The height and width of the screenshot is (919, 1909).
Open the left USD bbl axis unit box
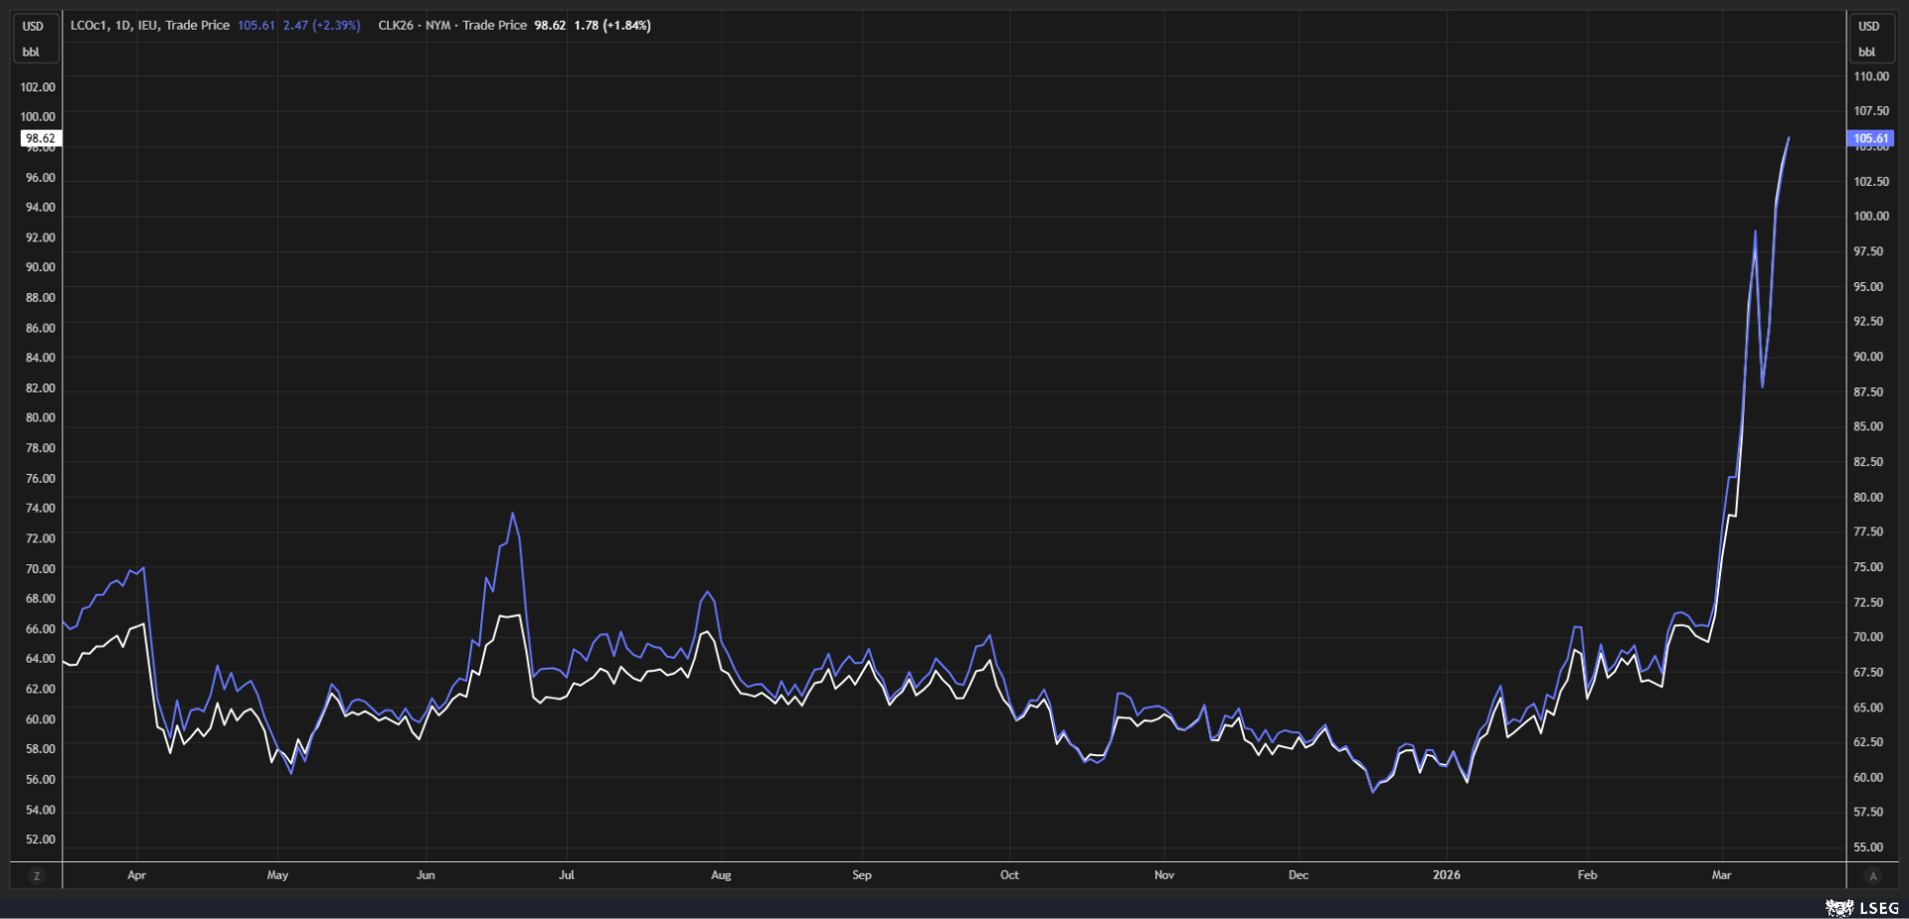click(x=33, y=39)
